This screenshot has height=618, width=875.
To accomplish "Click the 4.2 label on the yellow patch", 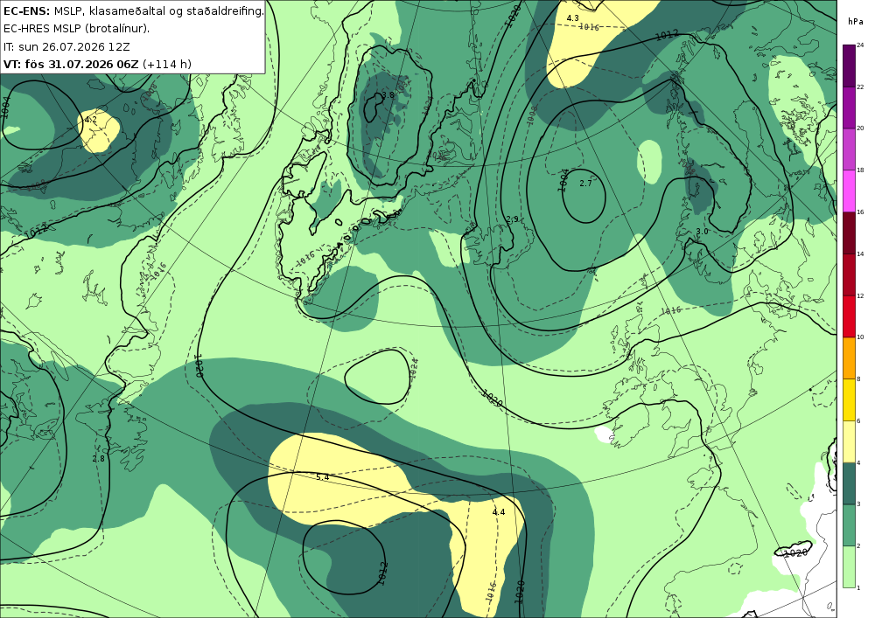I will tap(91, 119).
